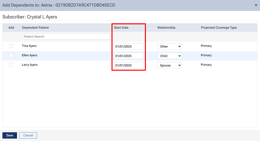Click Primary coverage type for Tina Ayers

tap(206, 46)
